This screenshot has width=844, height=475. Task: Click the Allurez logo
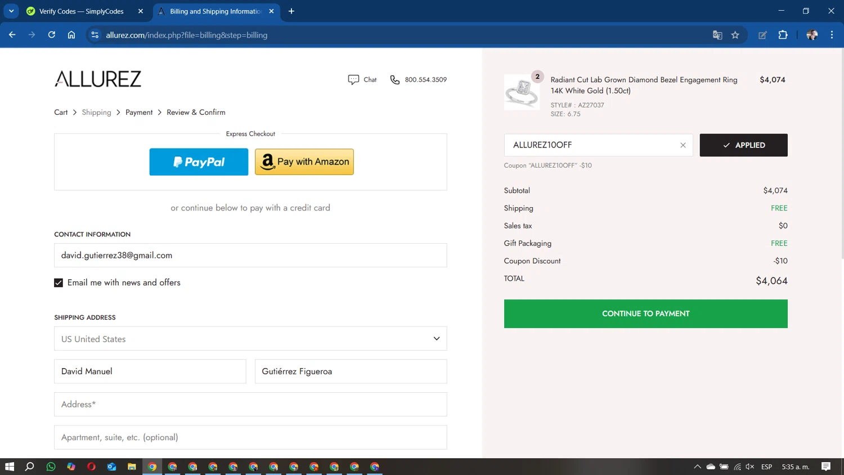98,79
